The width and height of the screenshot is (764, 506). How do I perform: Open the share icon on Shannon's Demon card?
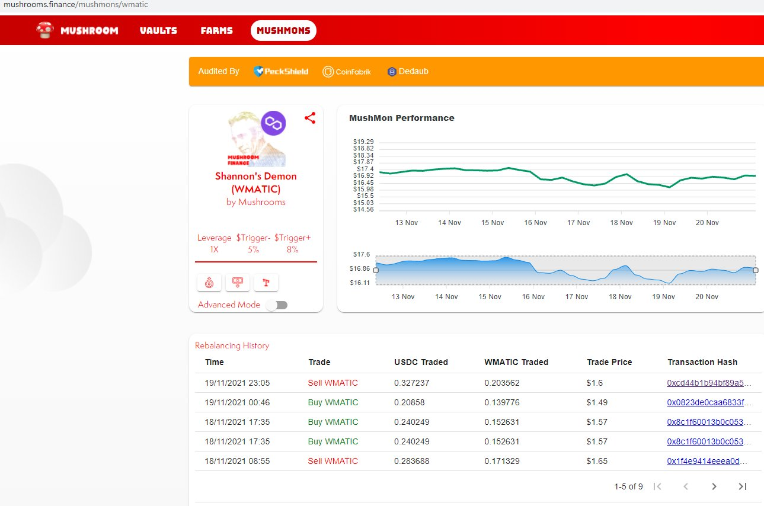pos(310,118)
